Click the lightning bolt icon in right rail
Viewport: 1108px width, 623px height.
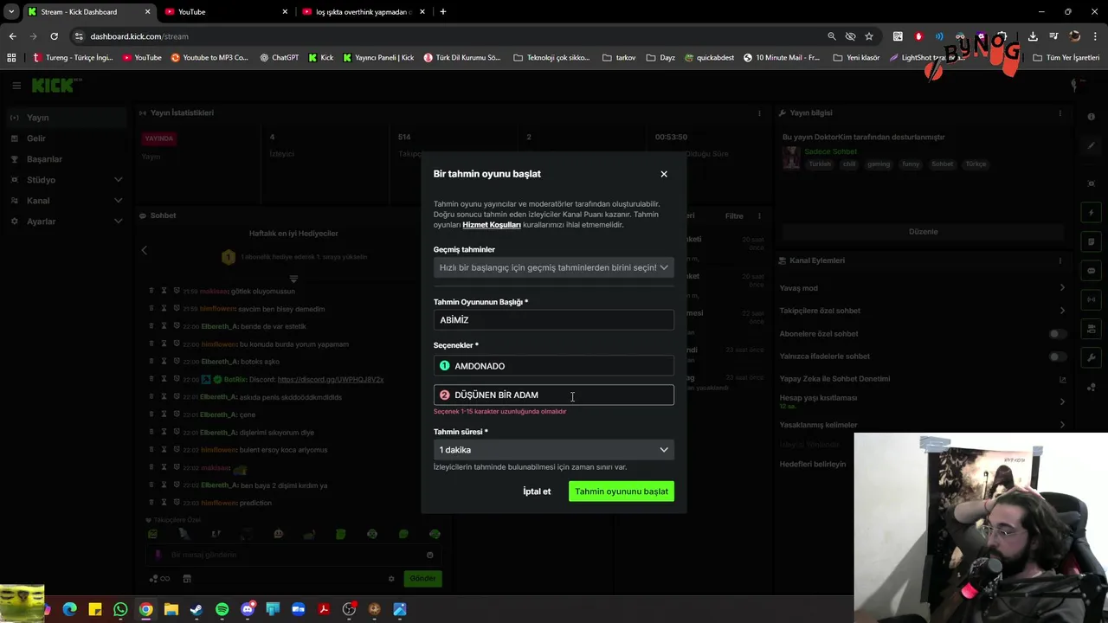[1092, 213]
